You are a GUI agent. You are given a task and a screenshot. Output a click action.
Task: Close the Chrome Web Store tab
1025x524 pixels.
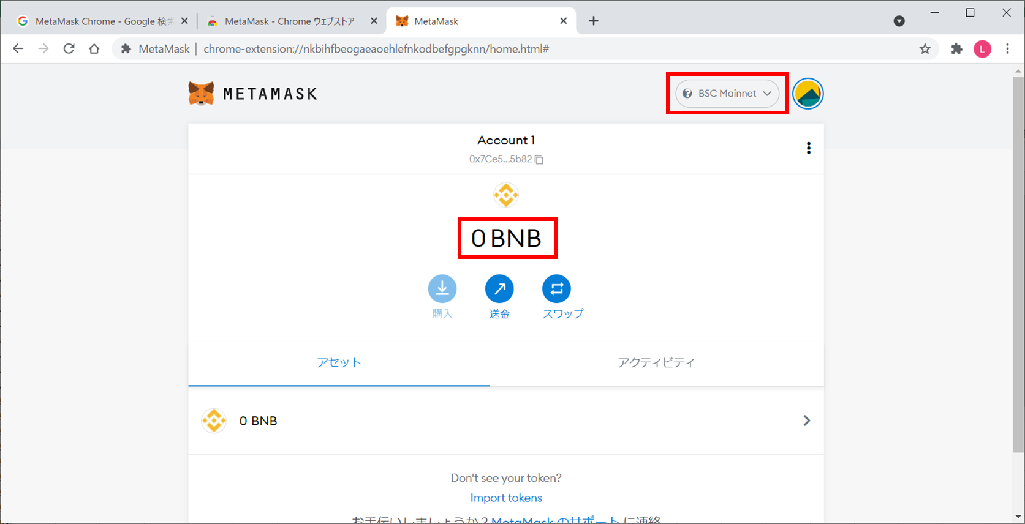pyautogui.click(x=374, y=21)
